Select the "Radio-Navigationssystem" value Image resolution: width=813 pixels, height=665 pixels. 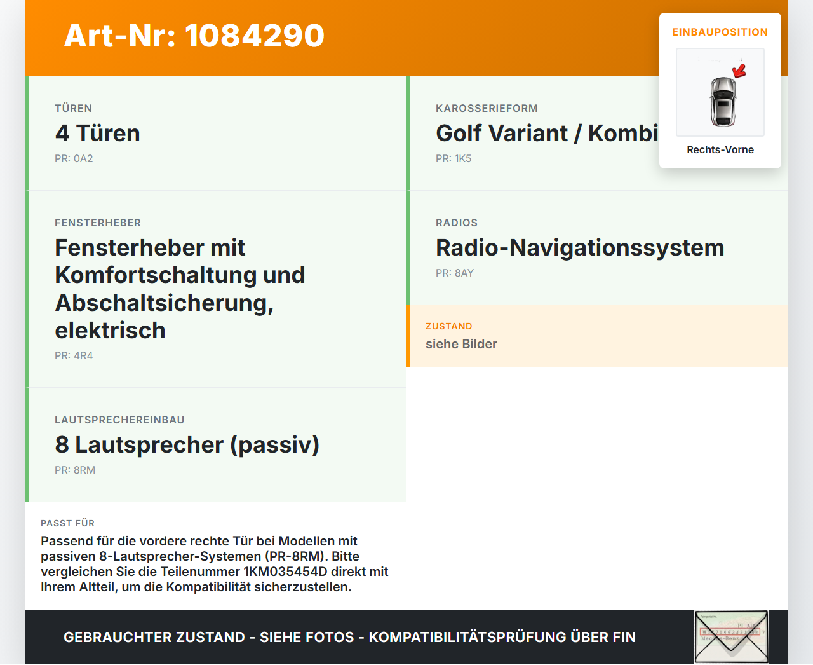(580, 248)
